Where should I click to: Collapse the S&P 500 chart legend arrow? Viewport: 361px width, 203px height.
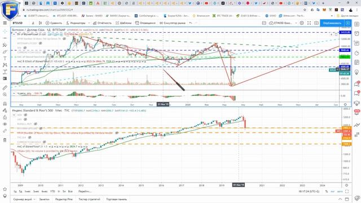[x=14, y=114]
